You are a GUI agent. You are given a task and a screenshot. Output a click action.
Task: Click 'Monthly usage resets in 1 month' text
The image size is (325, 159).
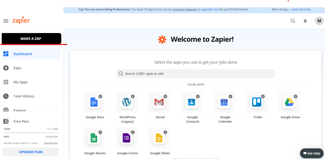point(21,143)
